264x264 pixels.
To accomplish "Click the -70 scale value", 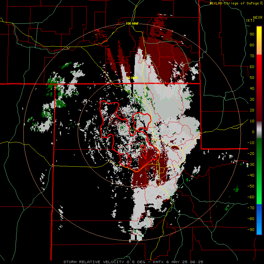I will click(x=251, y=208).
